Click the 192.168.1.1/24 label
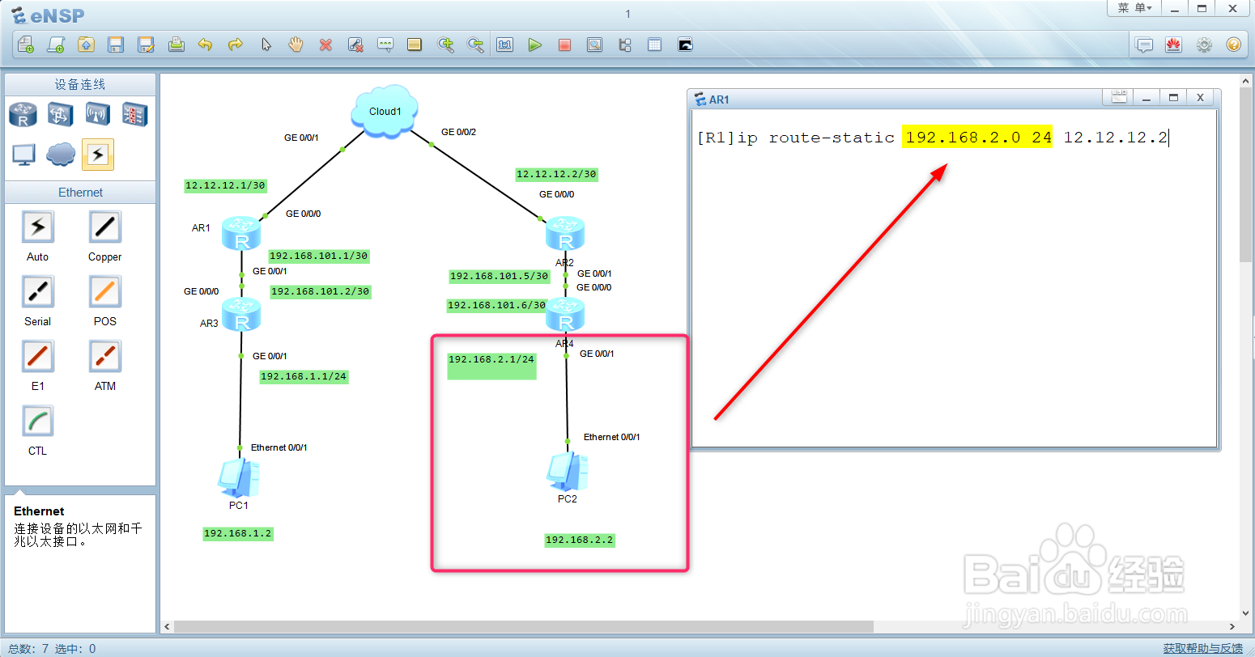Image resolution: width=1255 pixels, height=657 pixels. [x=304, y=376]
